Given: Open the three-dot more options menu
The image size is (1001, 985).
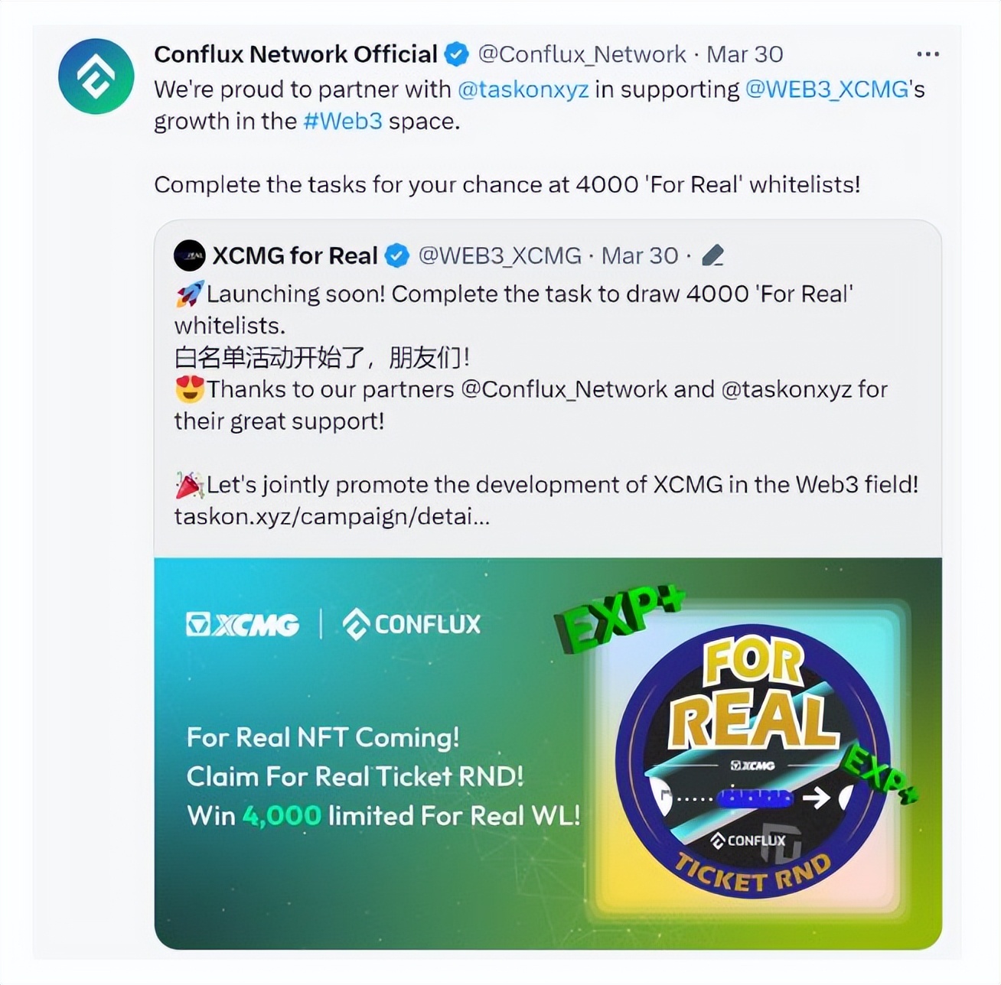Looking at the screenshot, I should (x=928, y=54).
